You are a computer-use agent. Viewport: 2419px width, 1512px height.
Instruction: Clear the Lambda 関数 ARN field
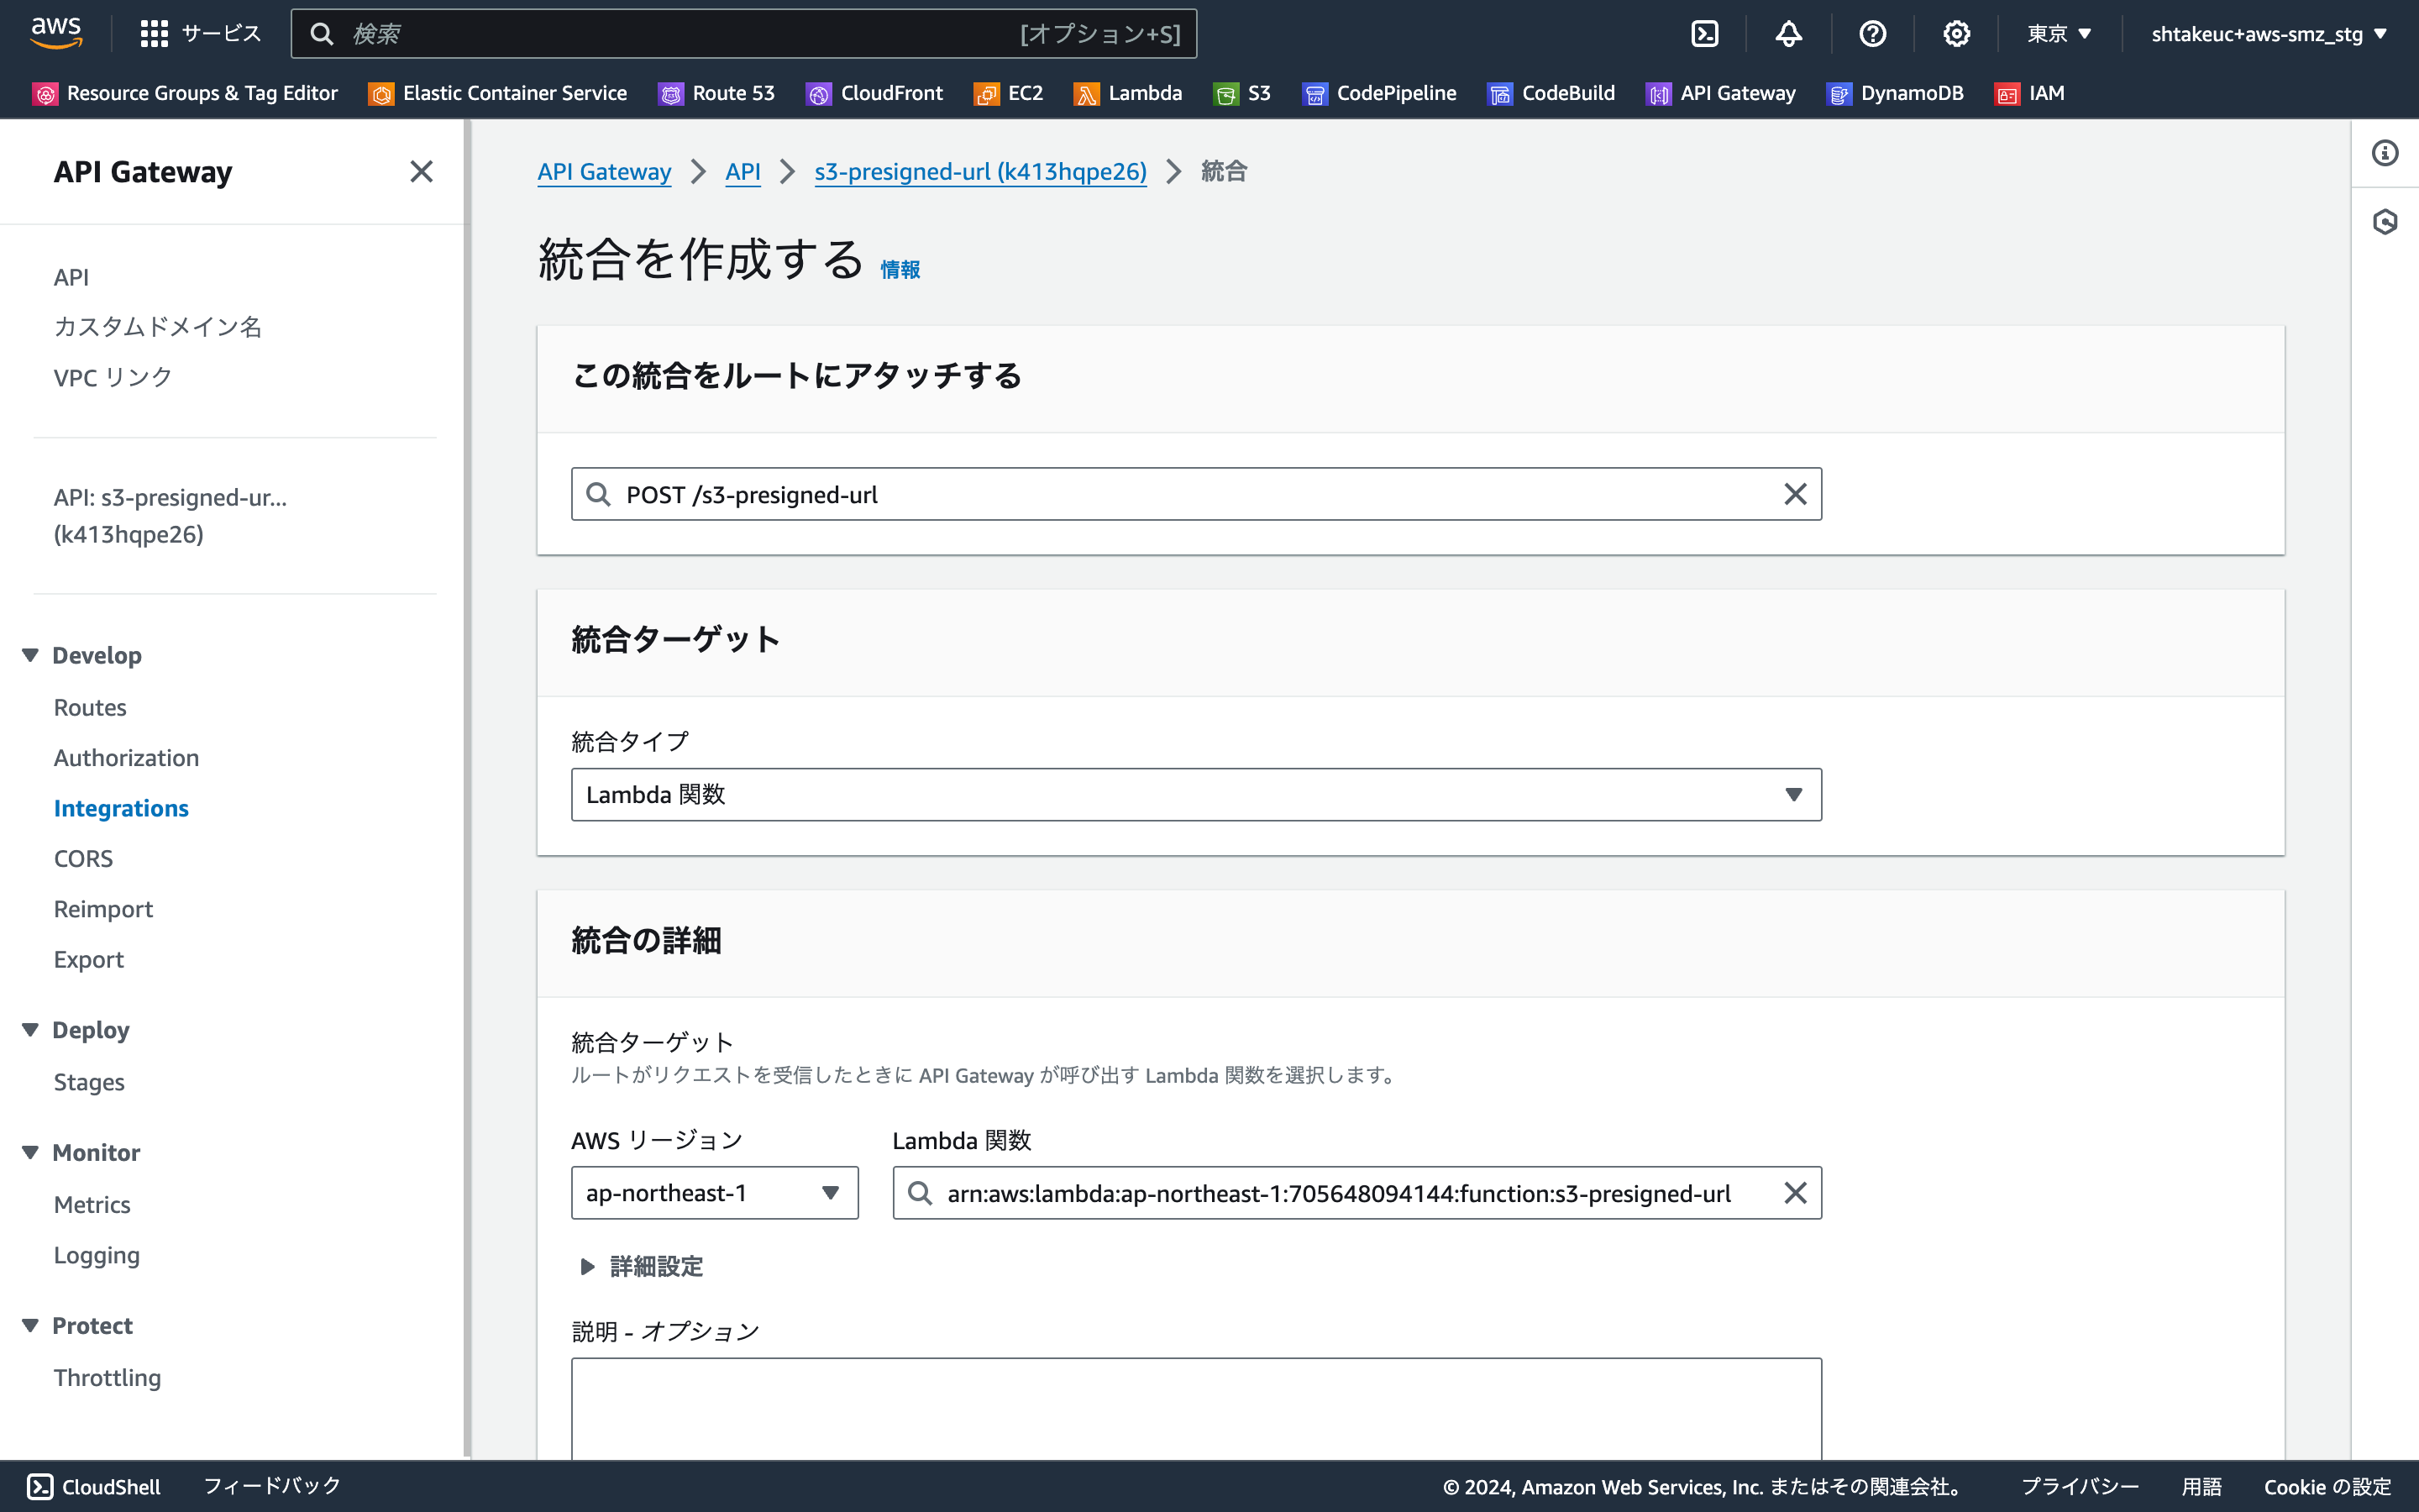pyautogui.click(x=1795, y=1192)
